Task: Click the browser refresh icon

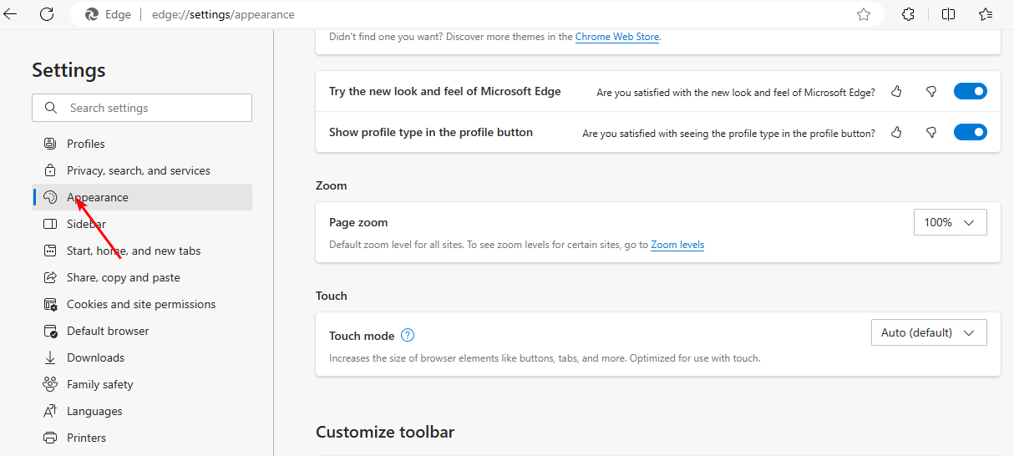Action: [47, 14]
